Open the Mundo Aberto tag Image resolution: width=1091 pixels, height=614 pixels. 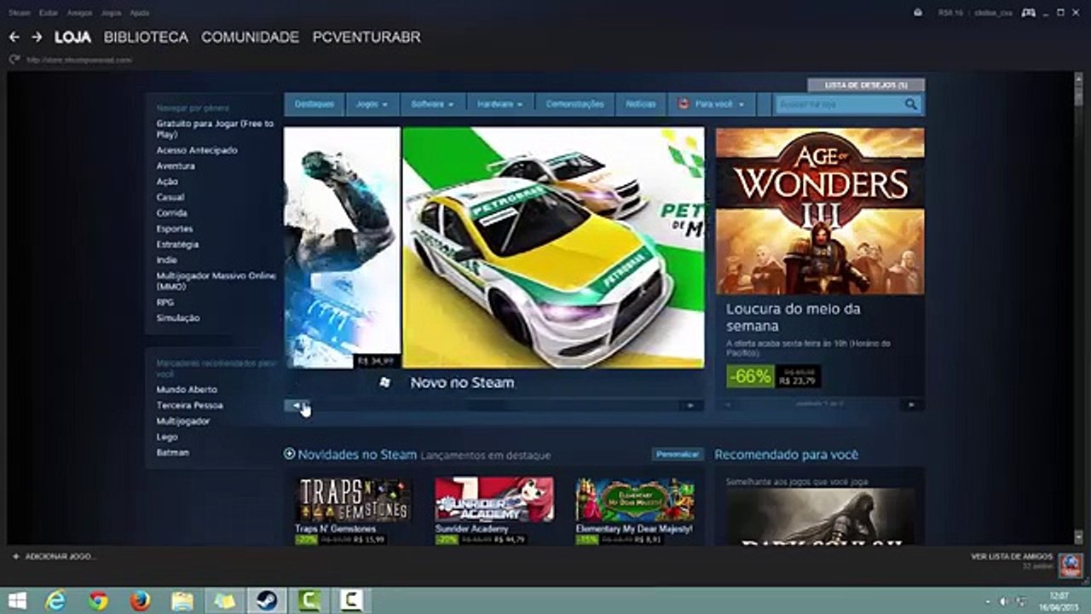coord(187,390)
